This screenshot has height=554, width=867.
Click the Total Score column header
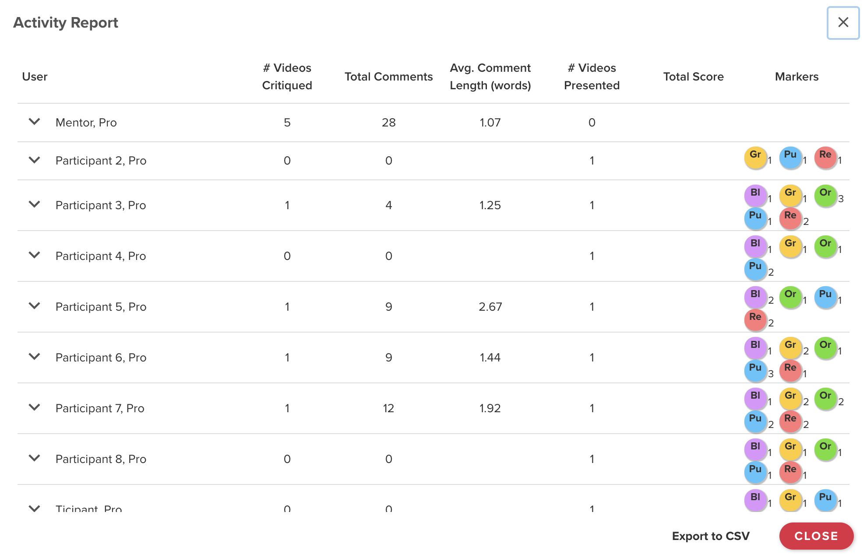click(x=693, y=77)
